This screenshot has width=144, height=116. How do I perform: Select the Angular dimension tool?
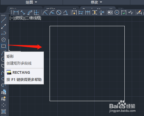coord(66,12)
